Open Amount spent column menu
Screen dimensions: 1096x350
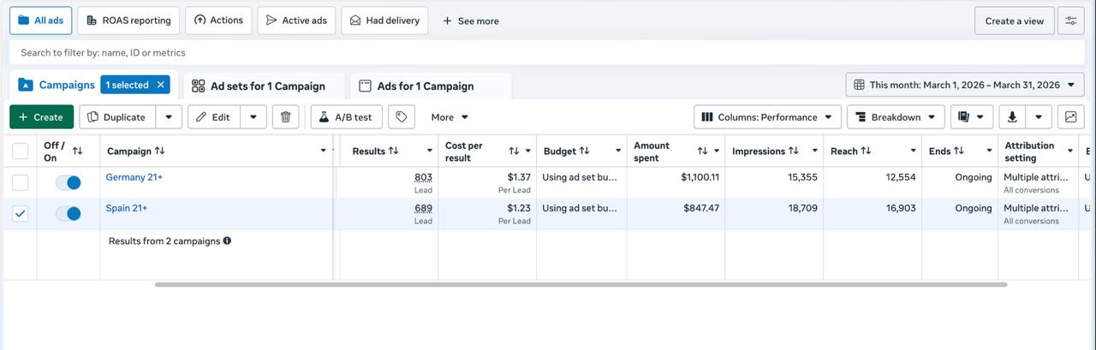[717, 151]
